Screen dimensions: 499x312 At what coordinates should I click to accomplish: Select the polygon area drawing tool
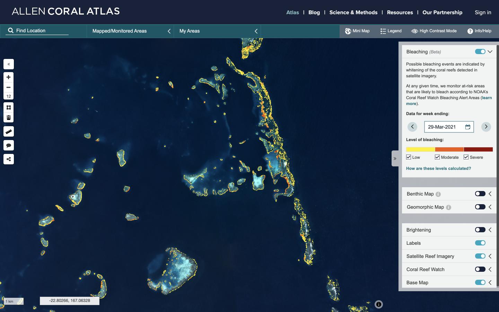[8, 107]
